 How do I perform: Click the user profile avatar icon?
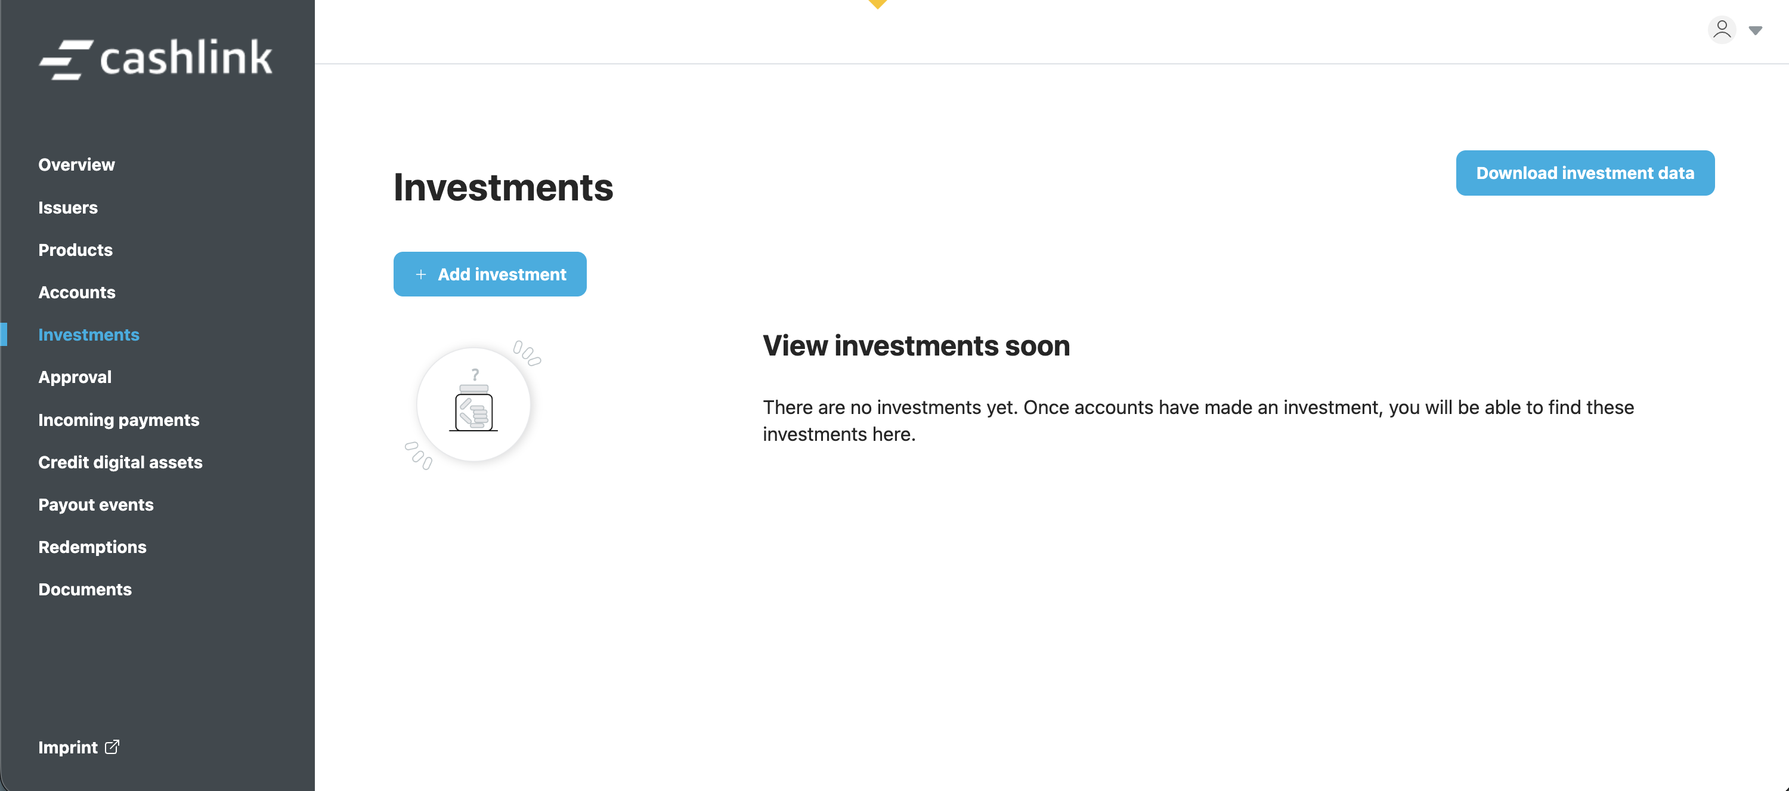pos(1721,30)
